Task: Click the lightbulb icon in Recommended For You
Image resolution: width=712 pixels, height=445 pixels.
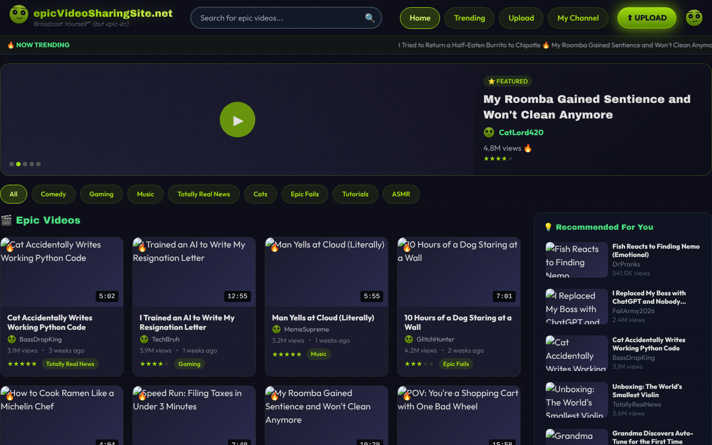Action: pyautogui.click(x=548, y=227)
